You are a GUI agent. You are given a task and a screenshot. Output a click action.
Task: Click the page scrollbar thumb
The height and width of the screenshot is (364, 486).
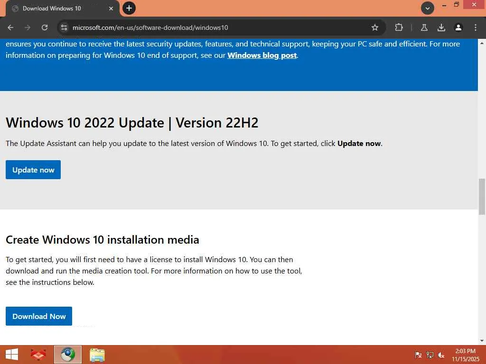point(482,196)
